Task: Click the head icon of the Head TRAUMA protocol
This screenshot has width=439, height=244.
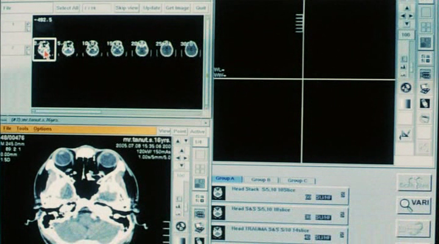Action: point(218,233)
